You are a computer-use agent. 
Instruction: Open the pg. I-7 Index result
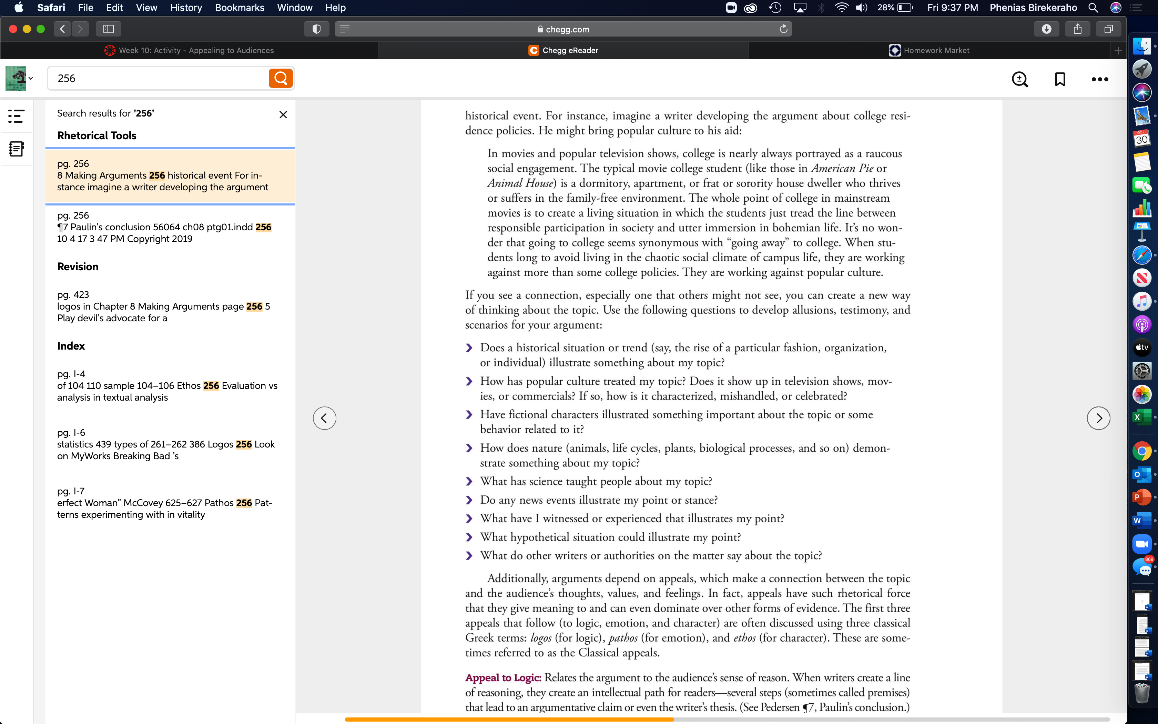(x=170, y=503)
